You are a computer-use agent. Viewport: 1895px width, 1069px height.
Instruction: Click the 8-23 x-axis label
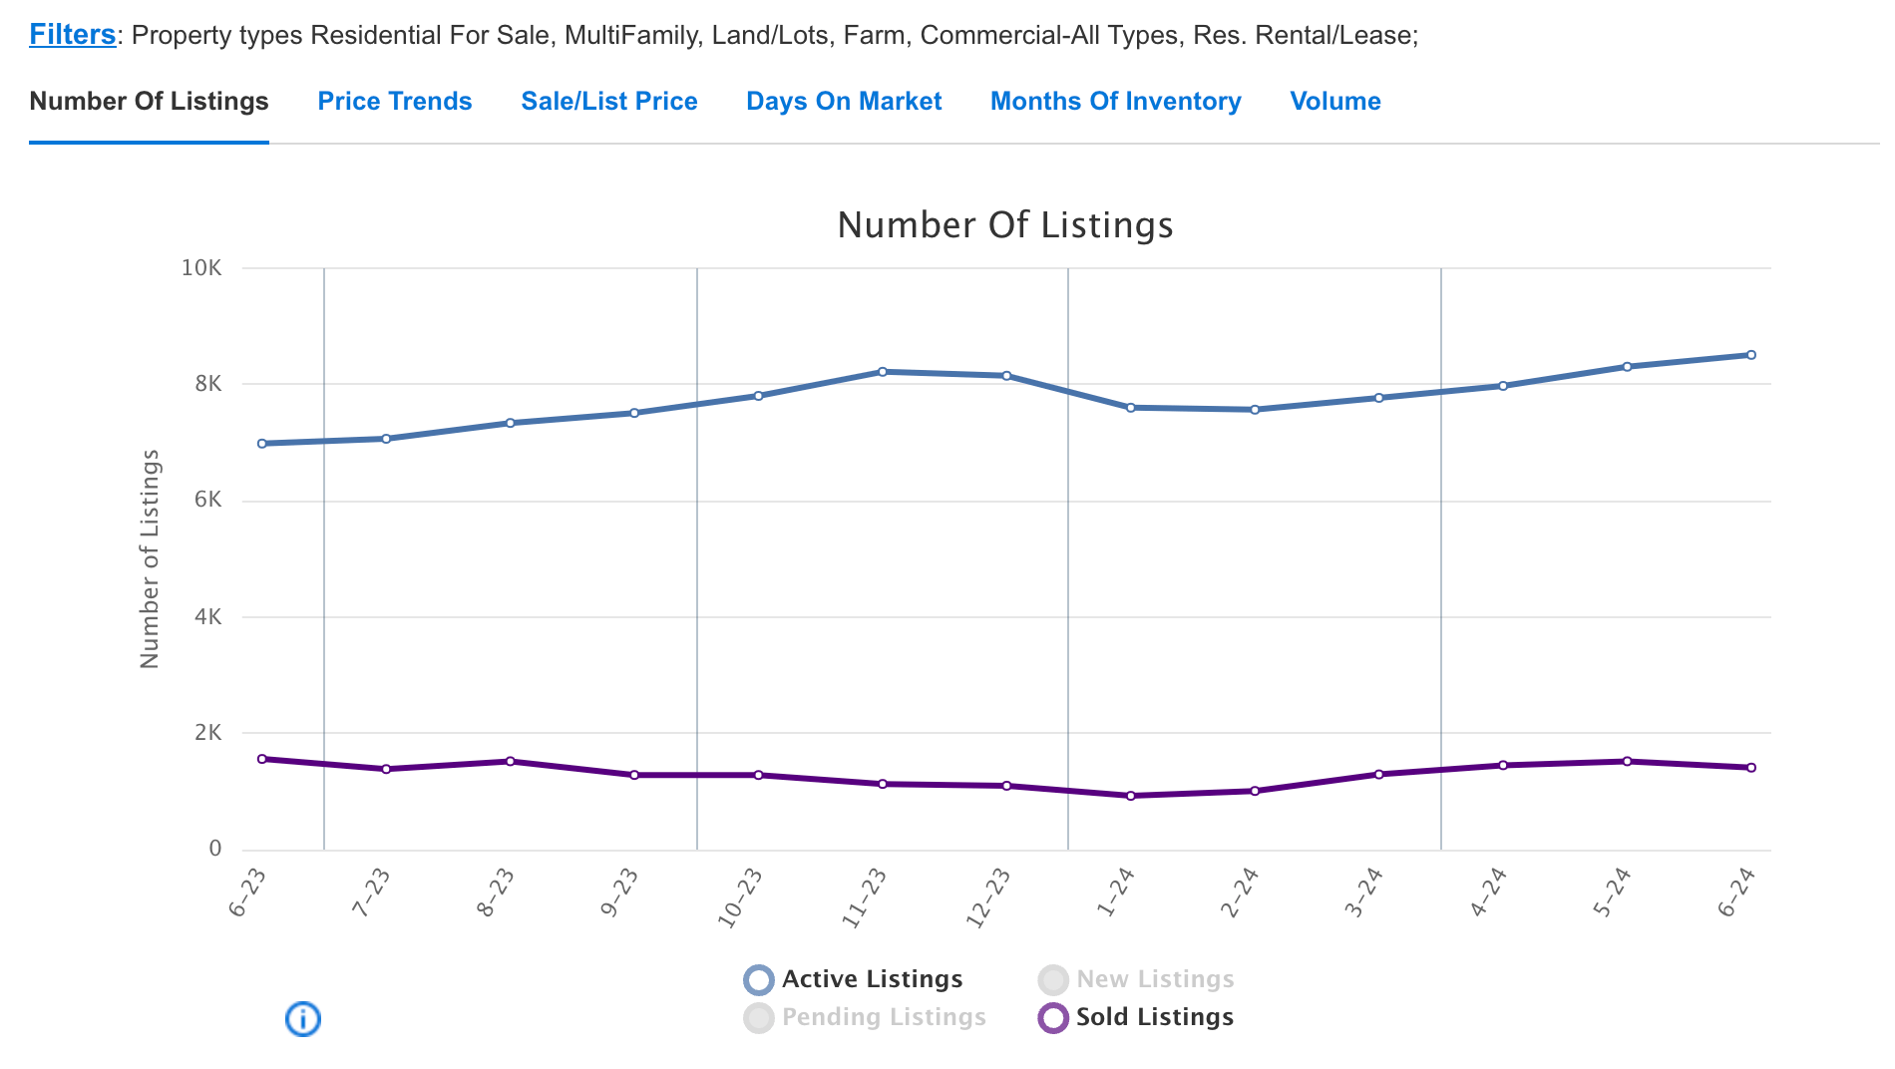tap(496, 892)
